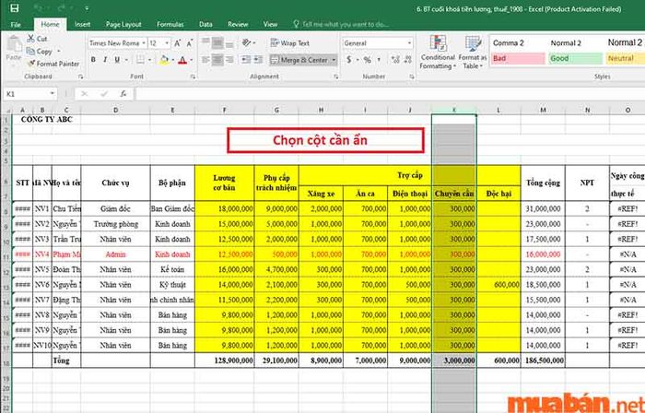Align text left
645x413 pixels.
206,60
